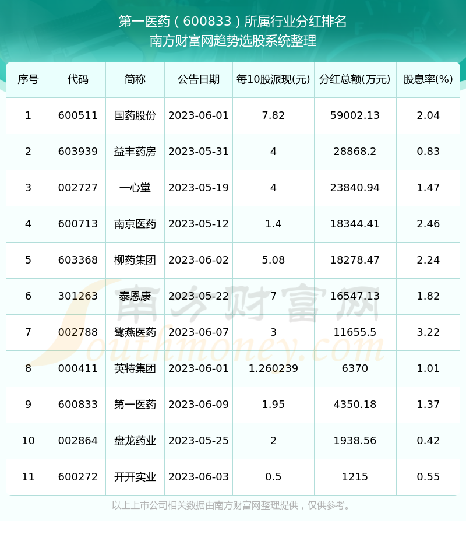Select stock code 002727
466x534 pixels.
(78, 188)
